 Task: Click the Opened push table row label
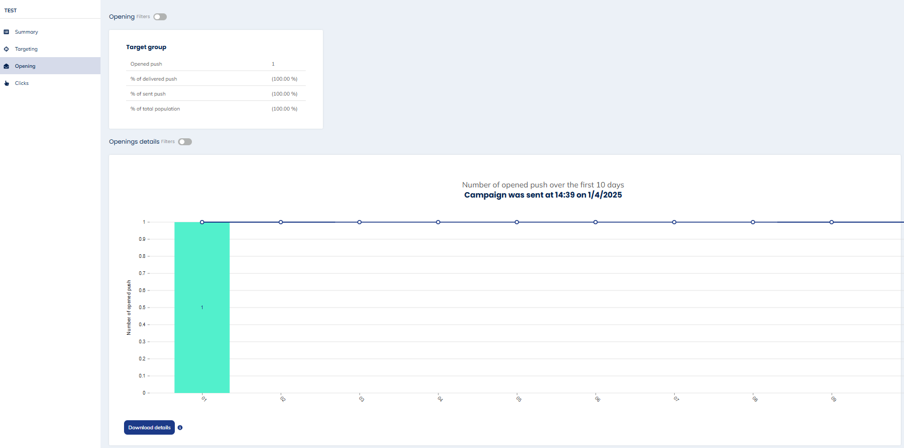[x=146, y=64]
